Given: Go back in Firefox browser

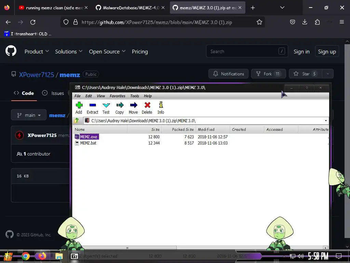Looking at the screenshot, I should [8, 22].
